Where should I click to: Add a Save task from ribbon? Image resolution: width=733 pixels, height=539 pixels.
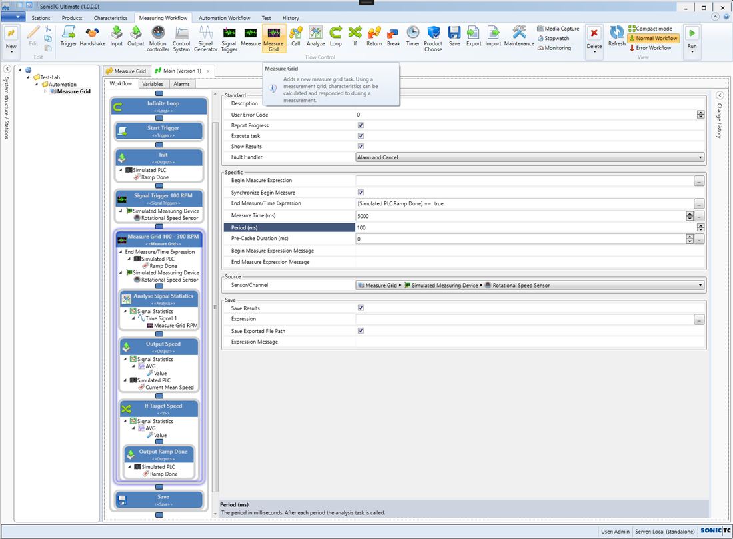click(454, 37)
